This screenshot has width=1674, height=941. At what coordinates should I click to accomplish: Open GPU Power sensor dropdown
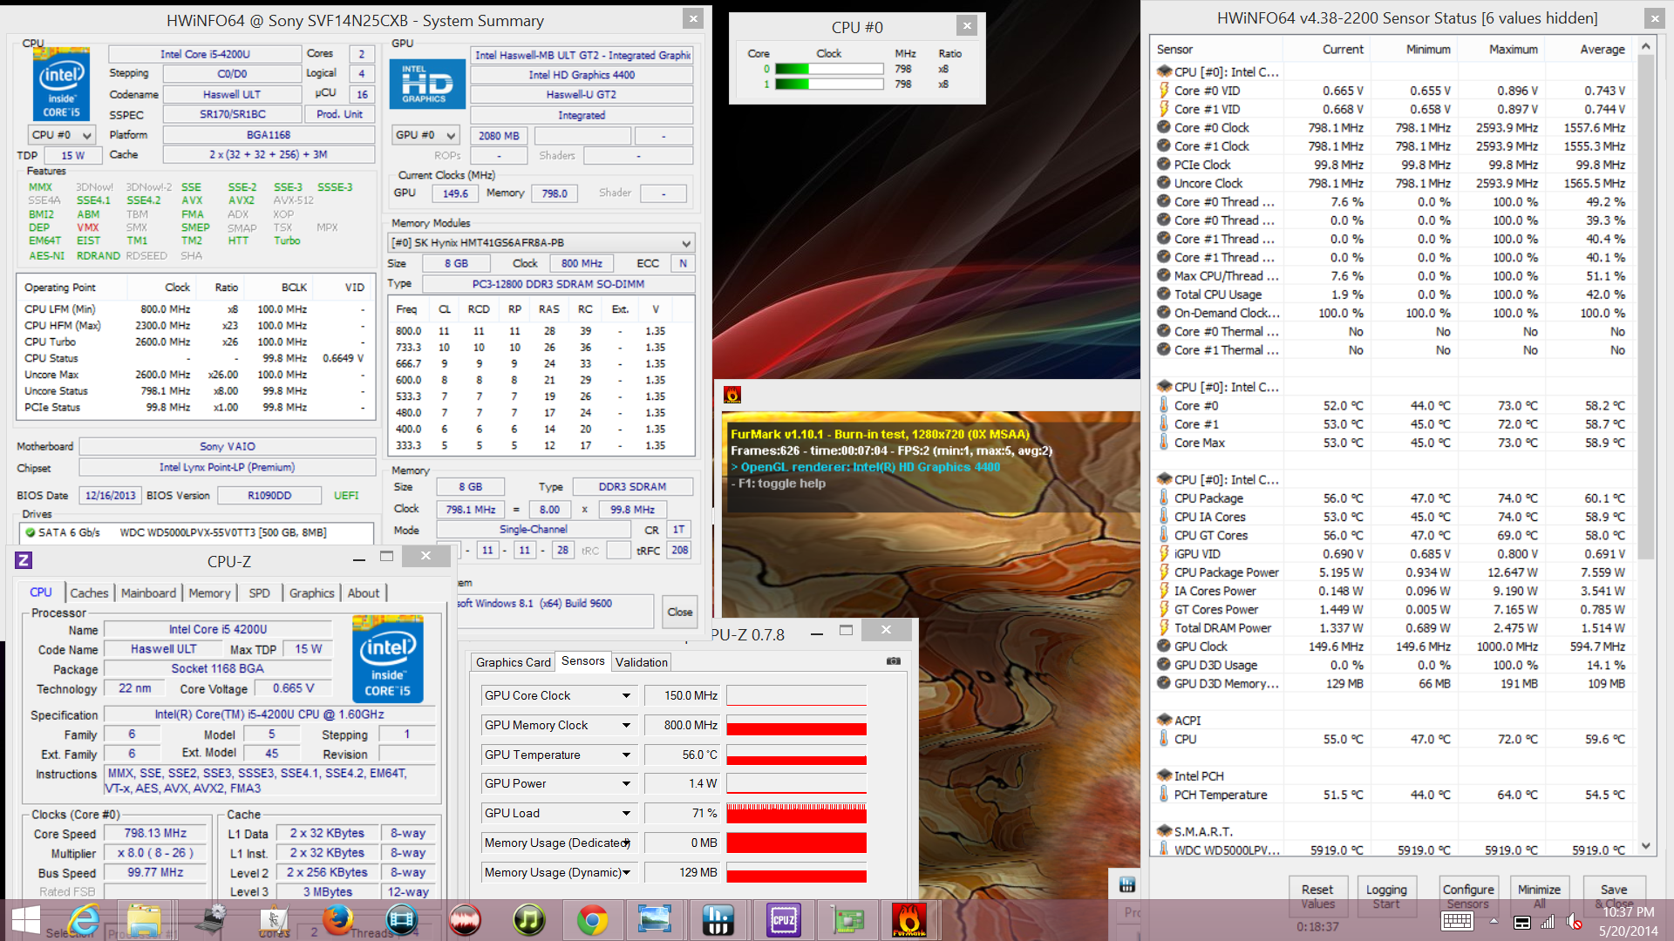[x=626, y=783]
